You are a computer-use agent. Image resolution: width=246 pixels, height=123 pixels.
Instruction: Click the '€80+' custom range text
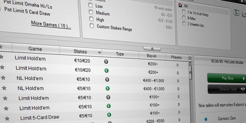[x=169, y=27]
